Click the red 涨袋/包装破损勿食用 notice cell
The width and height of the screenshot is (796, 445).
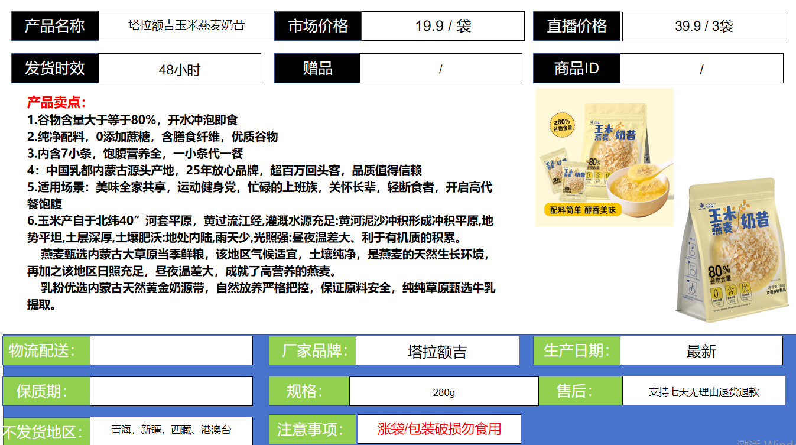[439, 429]
